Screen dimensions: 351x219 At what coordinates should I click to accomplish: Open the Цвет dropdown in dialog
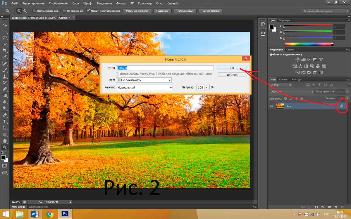144,80
